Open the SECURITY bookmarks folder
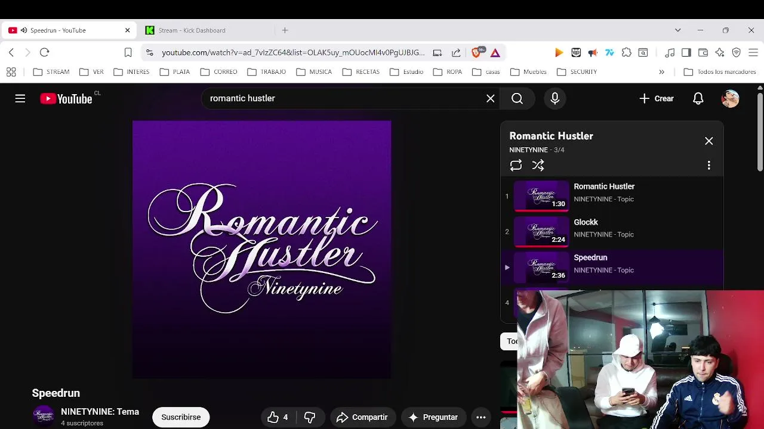This screenshot has width=764, height=429. point(577,71)
